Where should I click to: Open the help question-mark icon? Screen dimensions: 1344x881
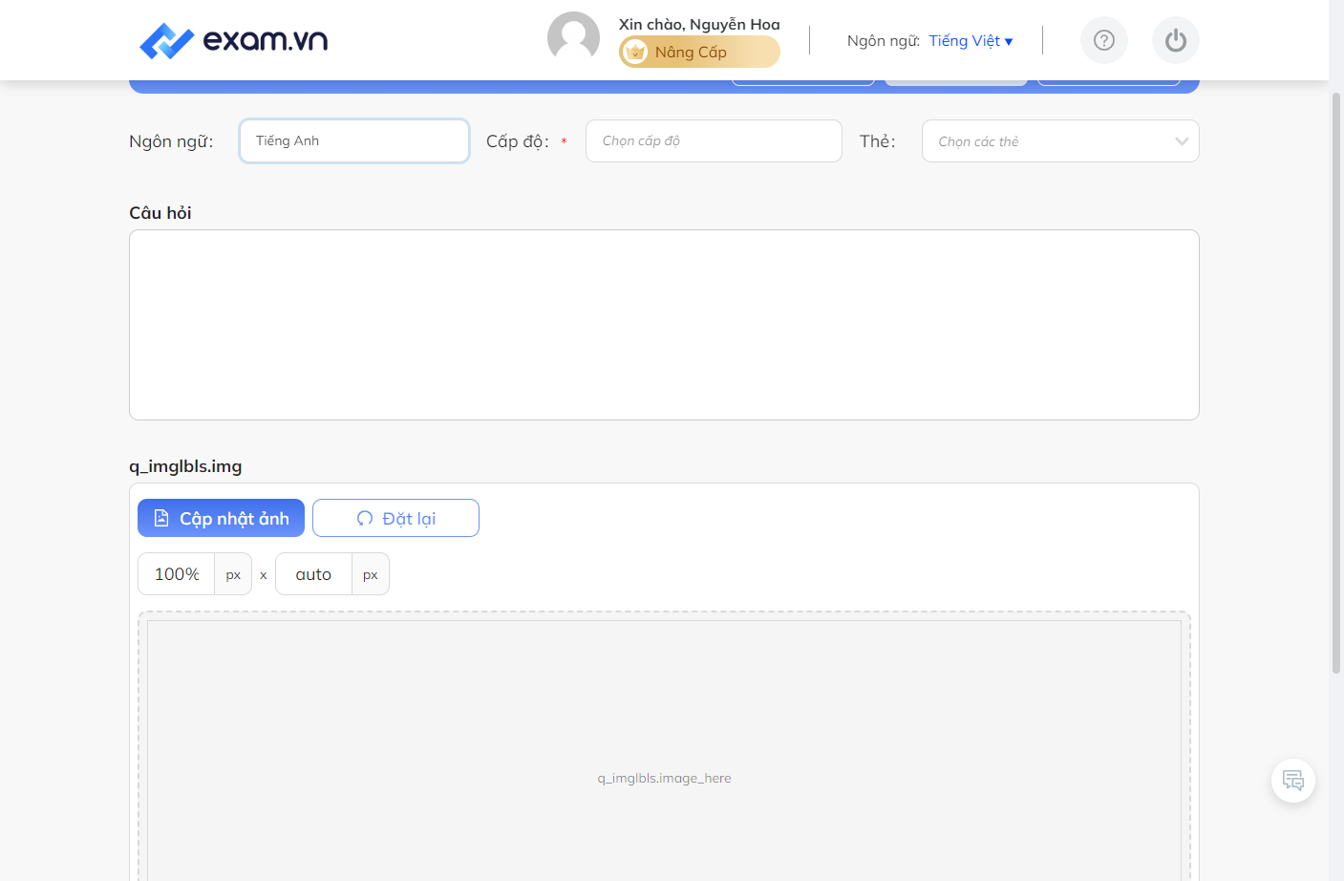click(x=1104, y=40)
